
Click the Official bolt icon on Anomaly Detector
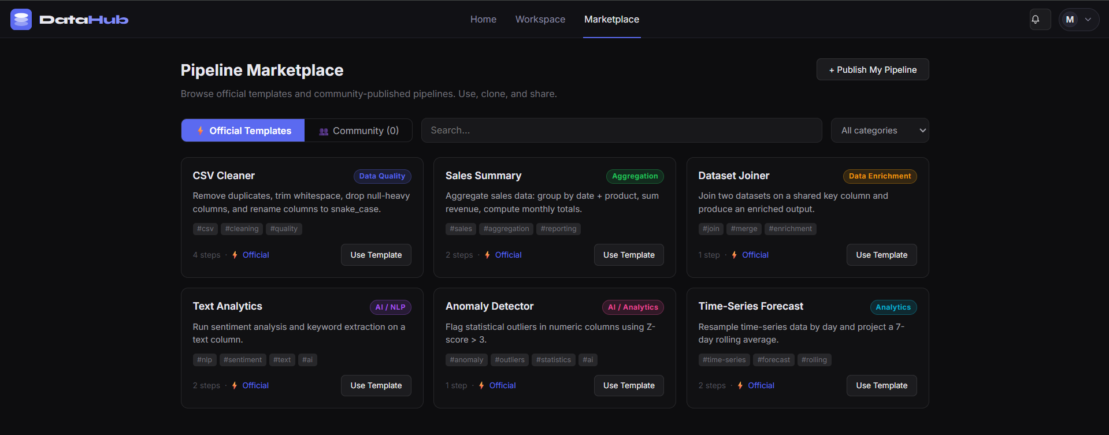pyautogui.click(x=481, y=385)
